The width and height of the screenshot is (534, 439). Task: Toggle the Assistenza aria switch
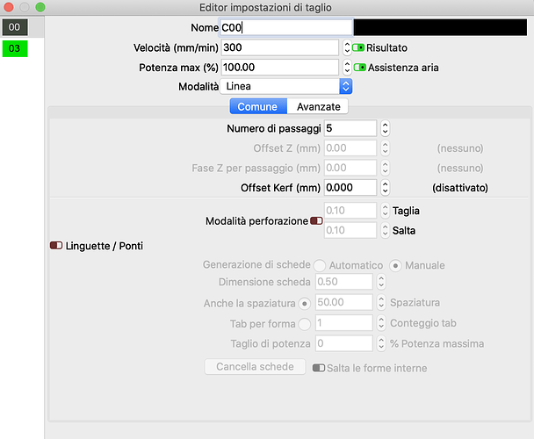click(x=360, y=68)
